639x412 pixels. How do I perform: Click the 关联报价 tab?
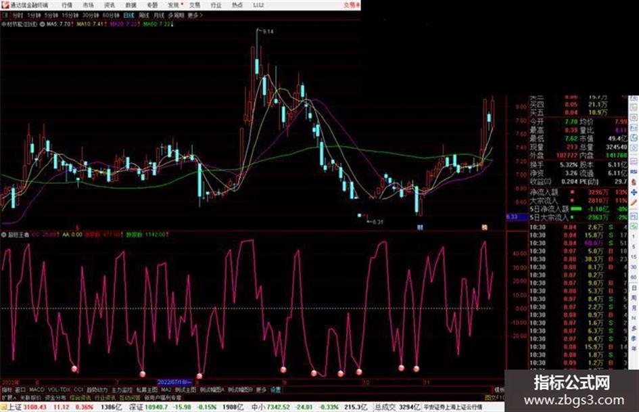(x=30, y=397)
